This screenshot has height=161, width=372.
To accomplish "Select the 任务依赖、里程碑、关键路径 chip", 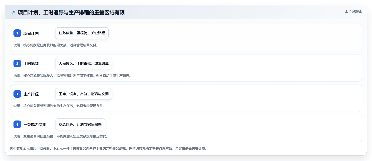I will (82, 33).
